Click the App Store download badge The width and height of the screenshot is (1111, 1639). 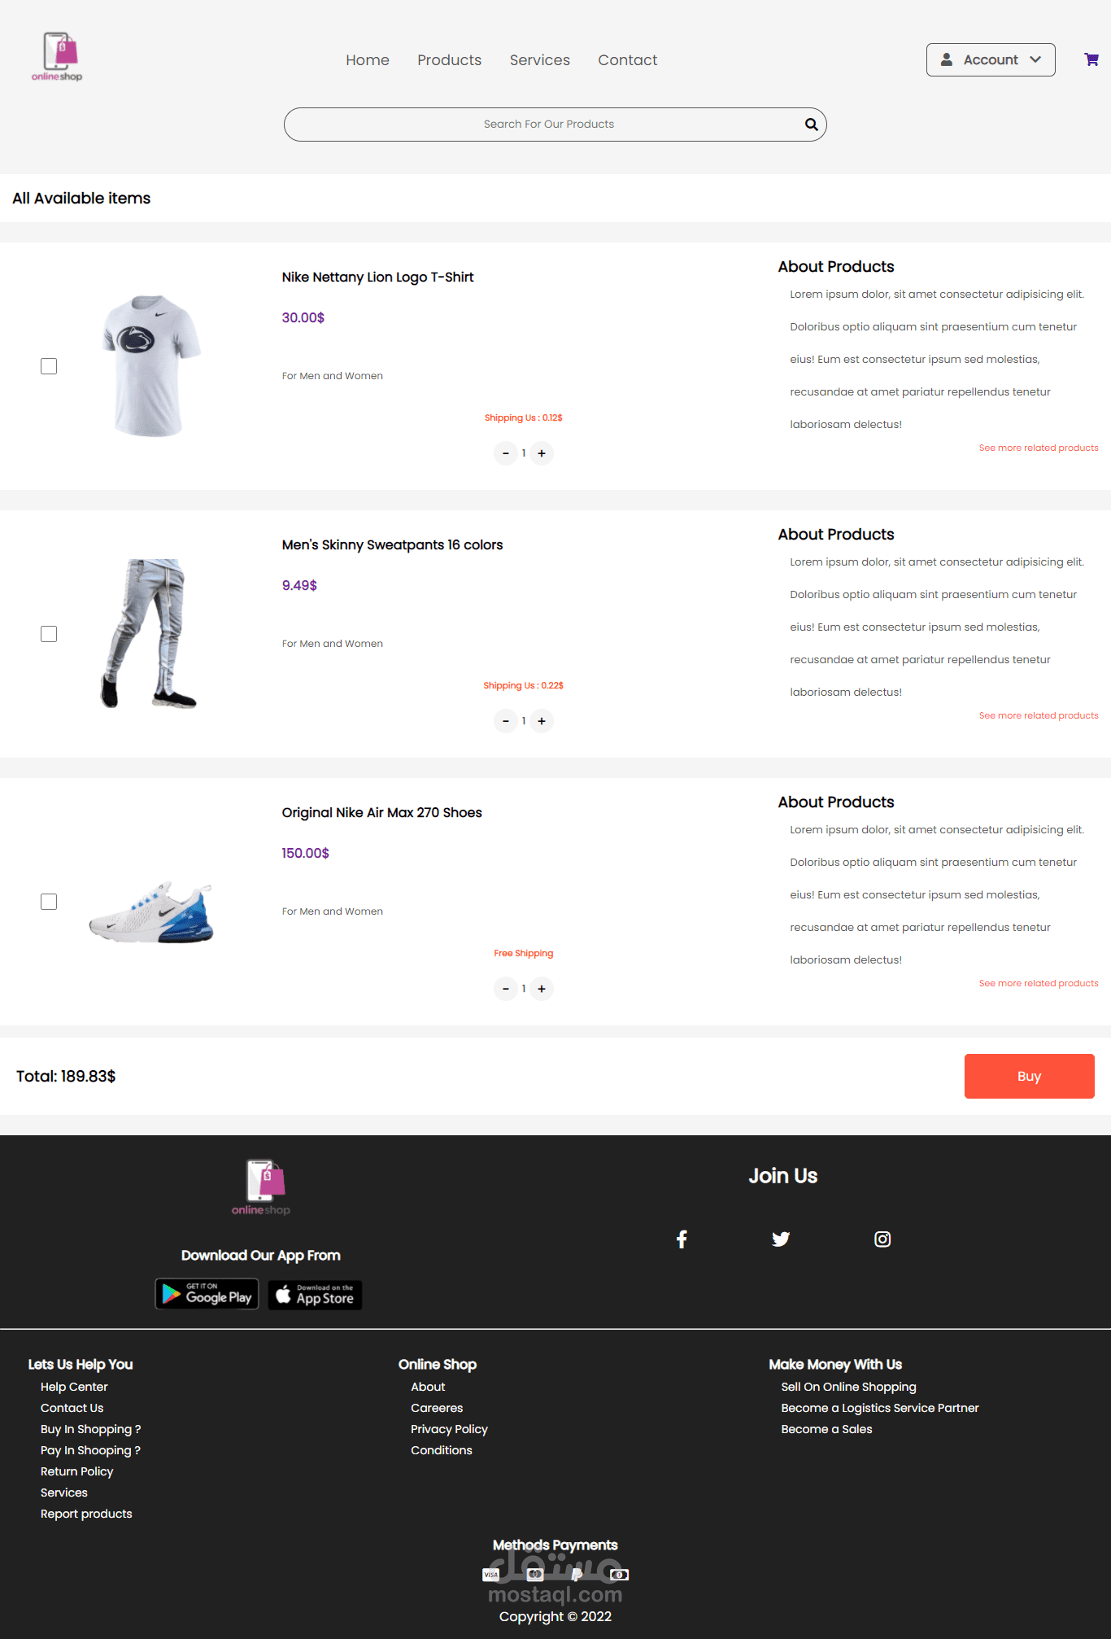315,1295
